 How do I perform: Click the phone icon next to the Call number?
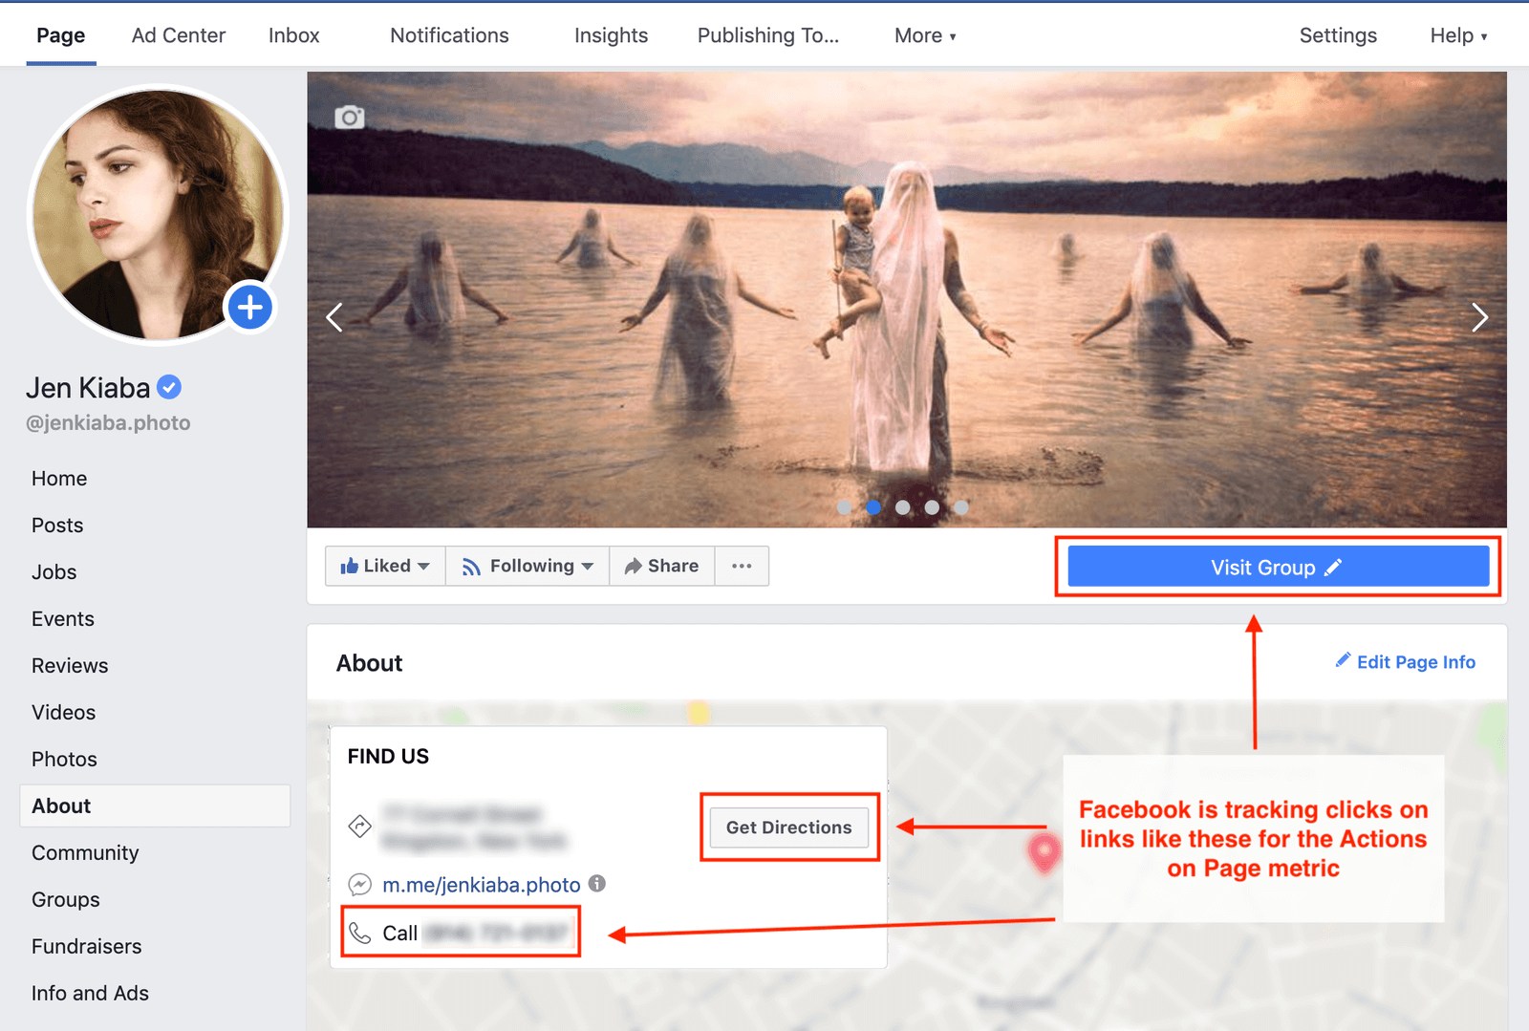coord(360,933)
